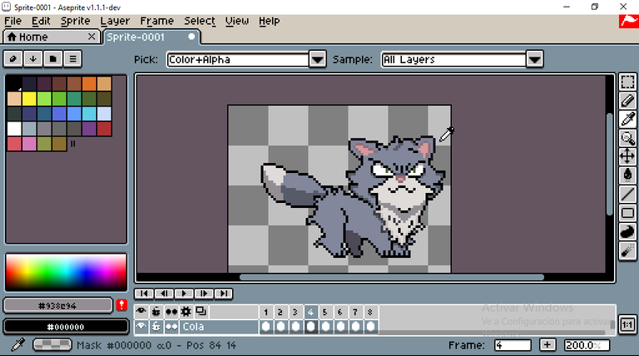Go to next frame

pos(204,294)
